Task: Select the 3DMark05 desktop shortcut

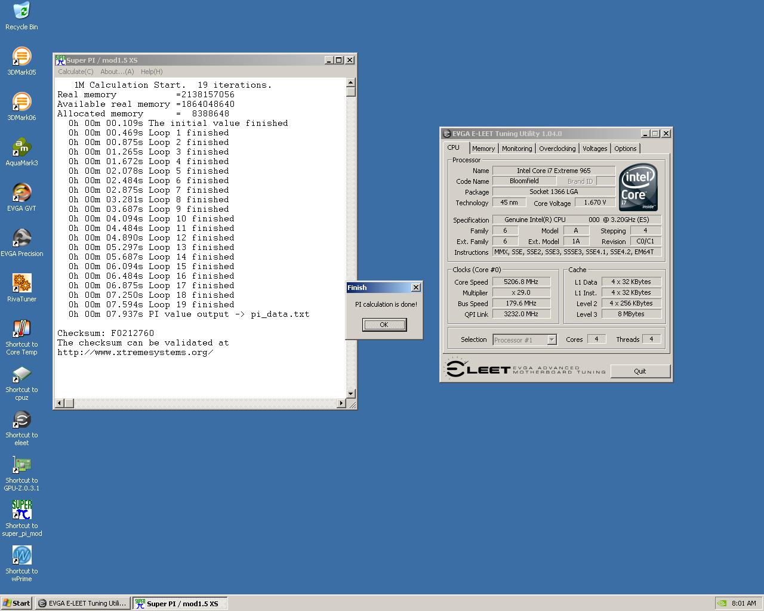Action: [21, 61]
